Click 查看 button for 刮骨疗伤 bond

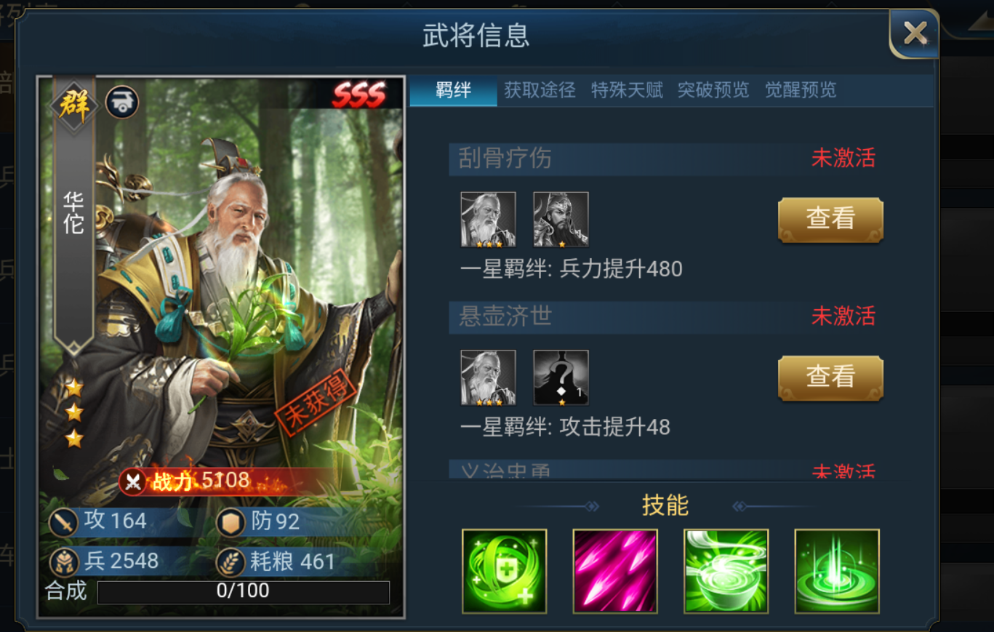[x=830, y=220]
